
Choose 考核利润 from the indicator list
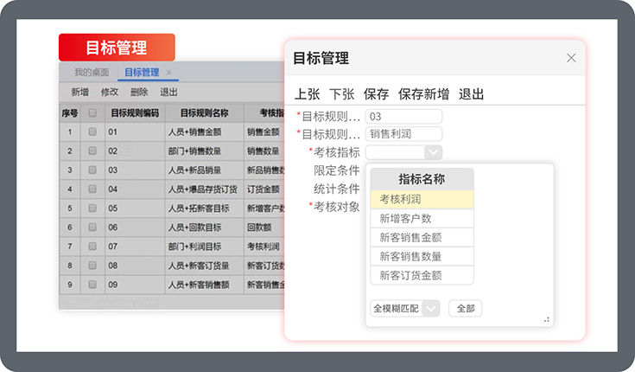point(422,199)
